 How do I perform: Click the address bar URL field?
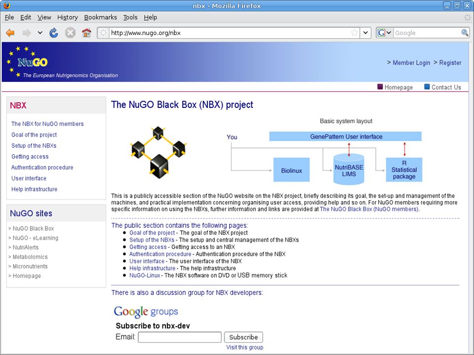[229, 33]
